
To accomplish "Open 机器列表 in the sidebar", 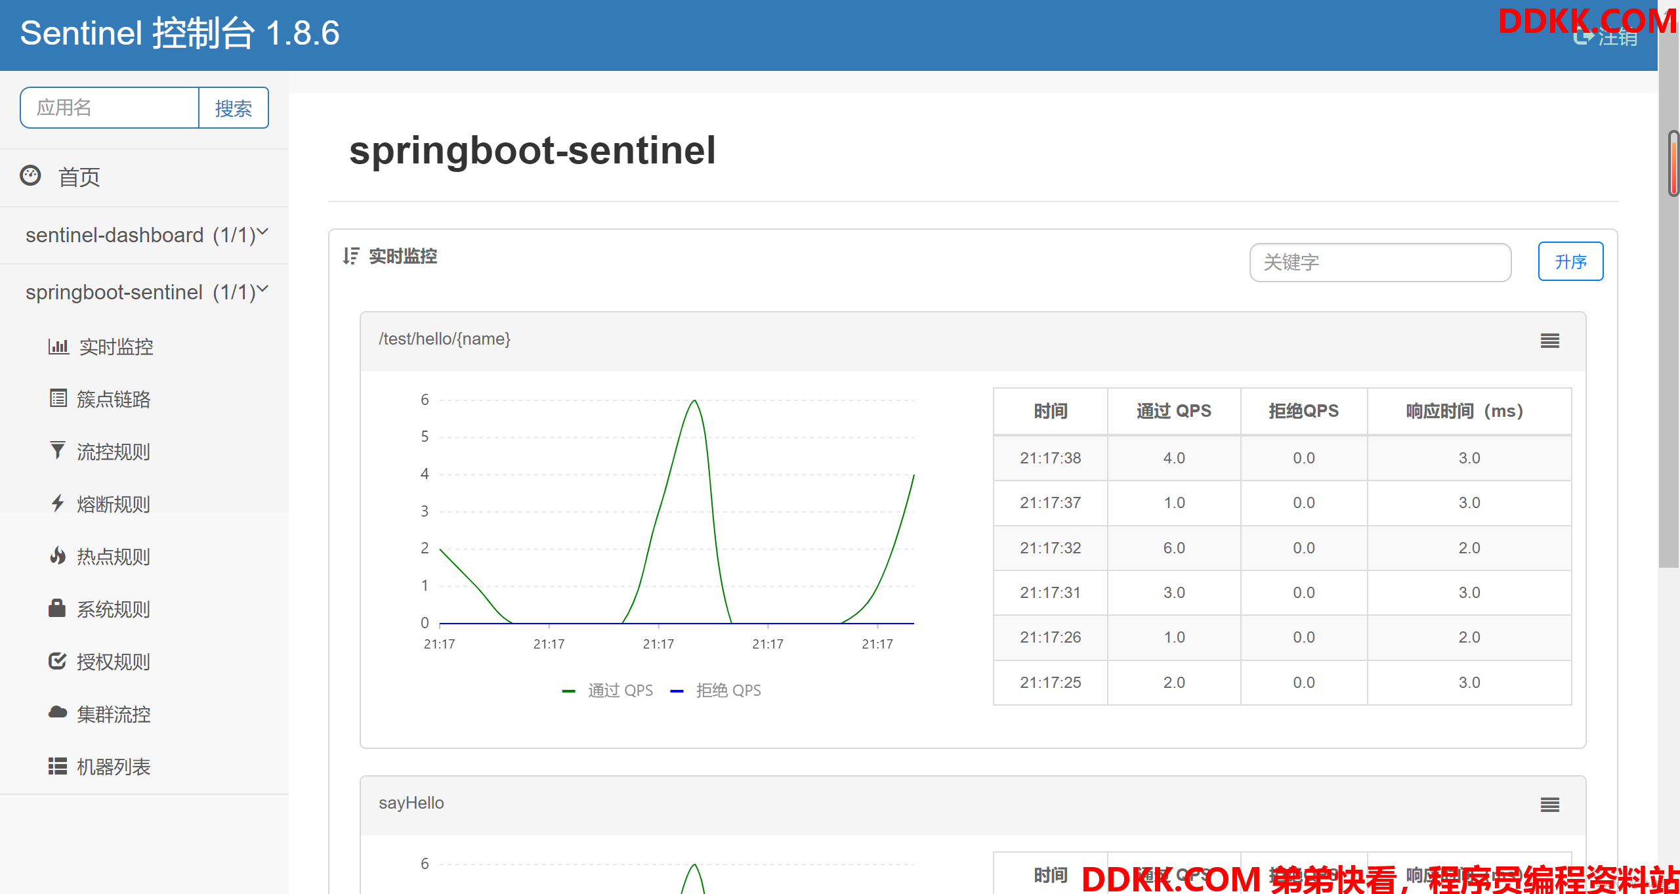I will tap(114, 767).
